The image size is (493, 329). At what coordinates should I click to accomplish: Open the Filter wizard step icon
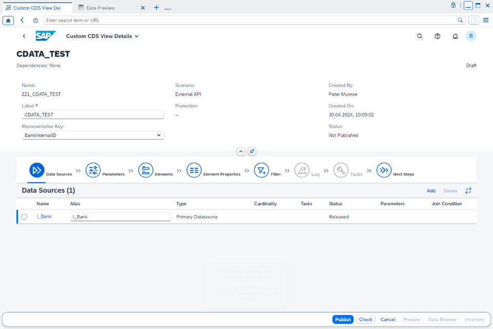click(x=262, y=170)
